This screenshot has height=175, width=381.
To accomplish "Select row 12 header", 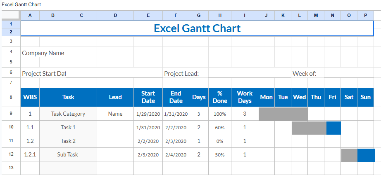I will 11,154.
